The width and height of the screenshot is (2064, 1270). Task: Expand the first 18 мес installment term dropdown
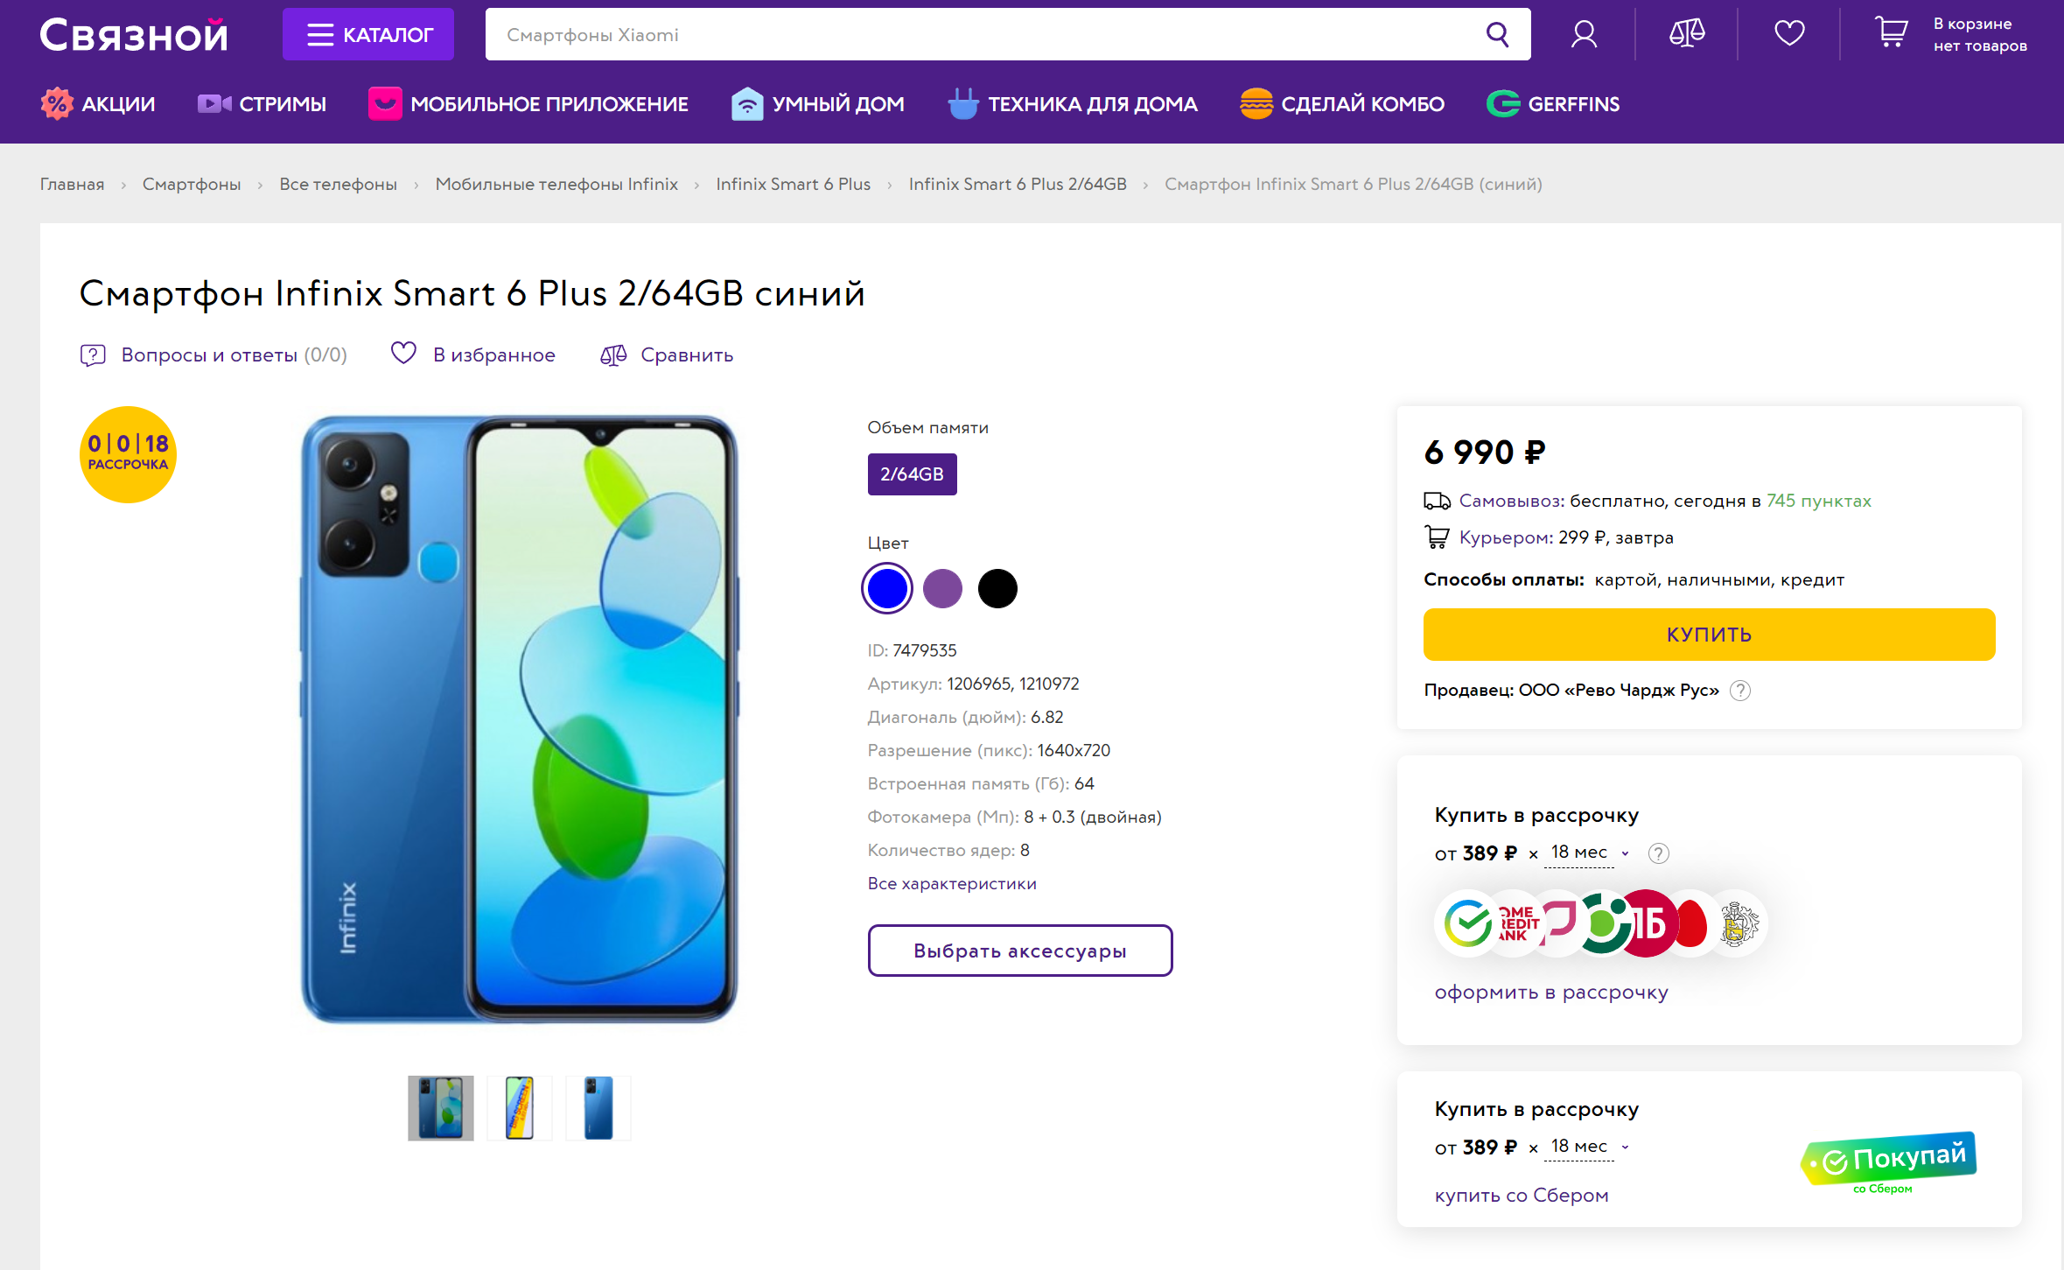tap(1589, 853)
